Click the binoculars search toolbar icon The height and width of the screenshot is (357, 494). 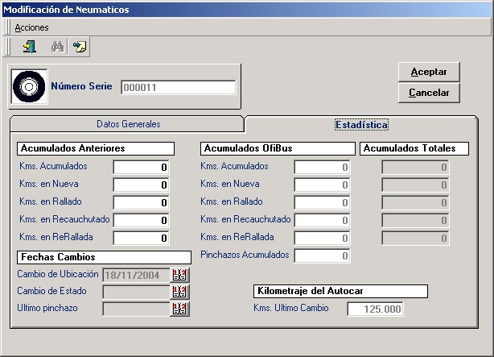57,47
